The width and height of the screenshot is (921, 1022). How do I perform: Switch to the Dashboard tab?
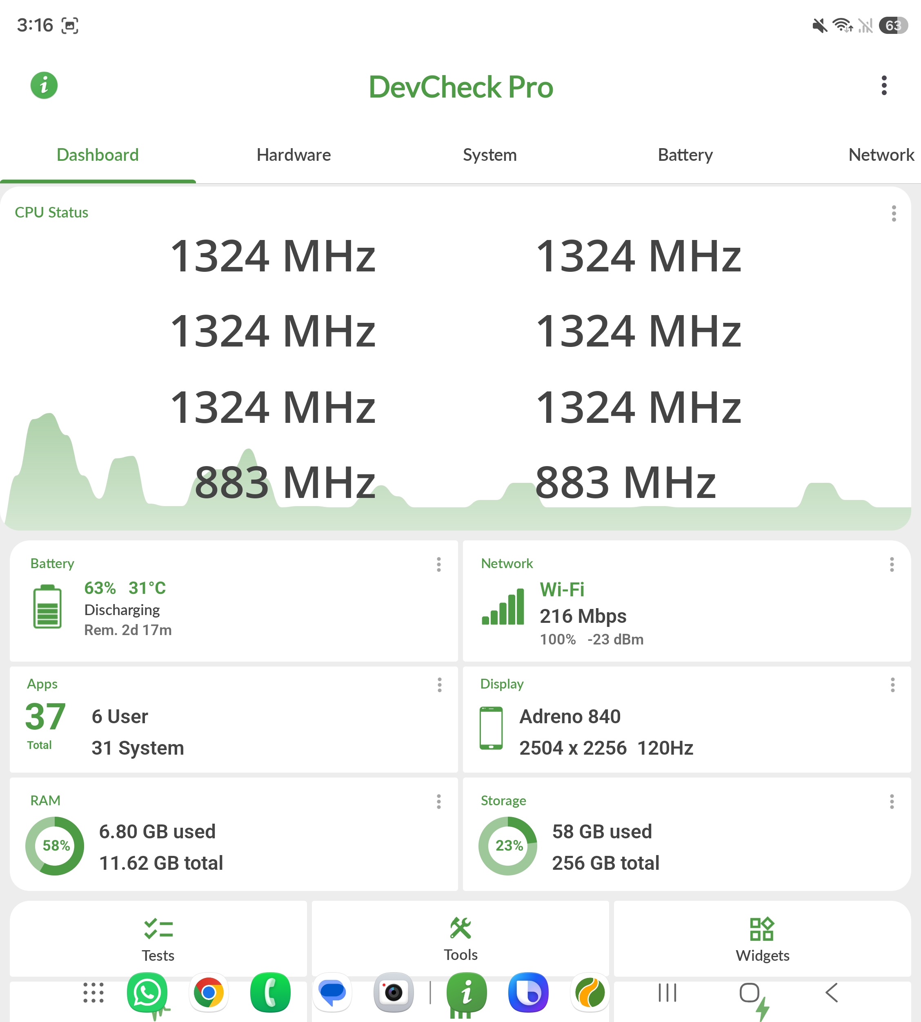click(98, 155)
